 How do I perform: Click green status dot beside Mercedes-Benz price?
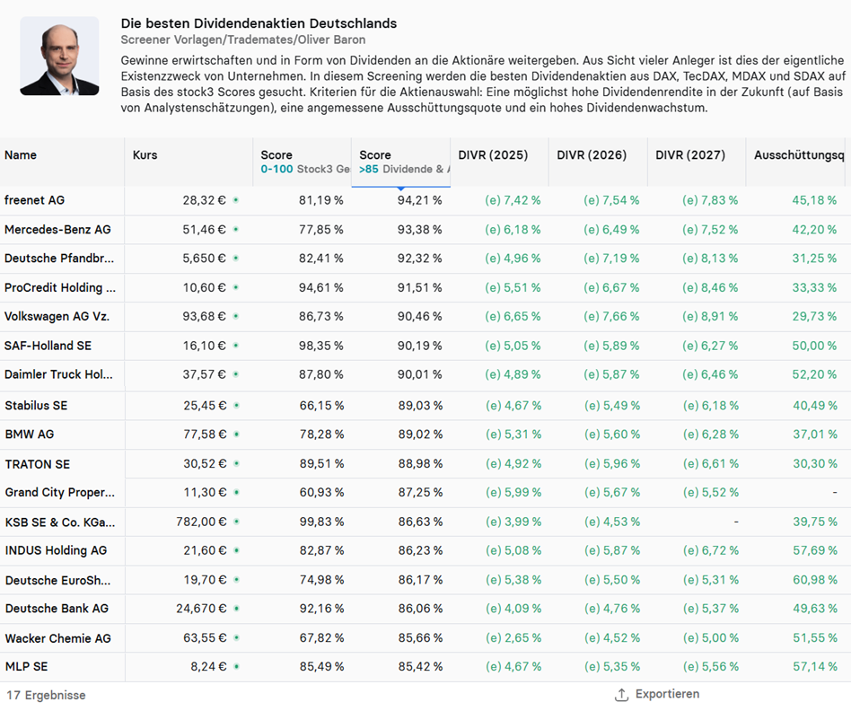click(235, 230)
